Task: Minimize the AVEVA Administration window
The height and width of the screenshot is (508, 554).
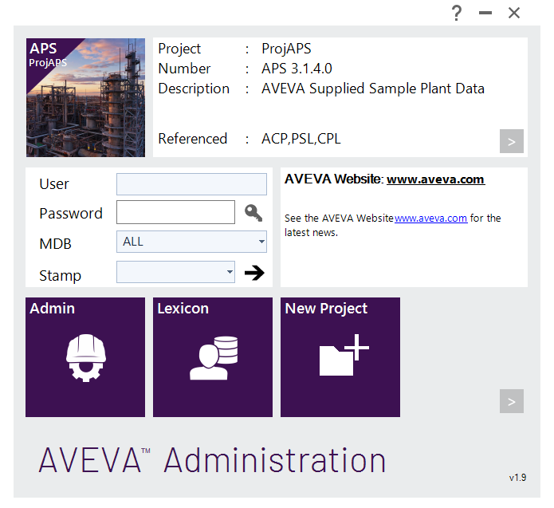Action: coord(485,13)
